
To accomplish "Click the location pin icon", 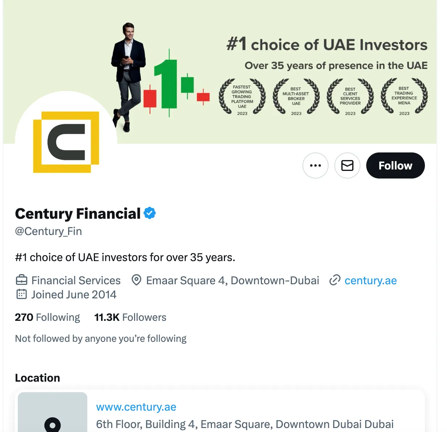I will (x=136, y=280).
